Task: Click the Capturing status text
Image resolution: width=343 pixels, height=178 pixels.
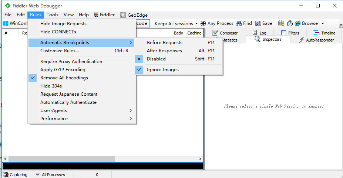Action: pos(19,175)
